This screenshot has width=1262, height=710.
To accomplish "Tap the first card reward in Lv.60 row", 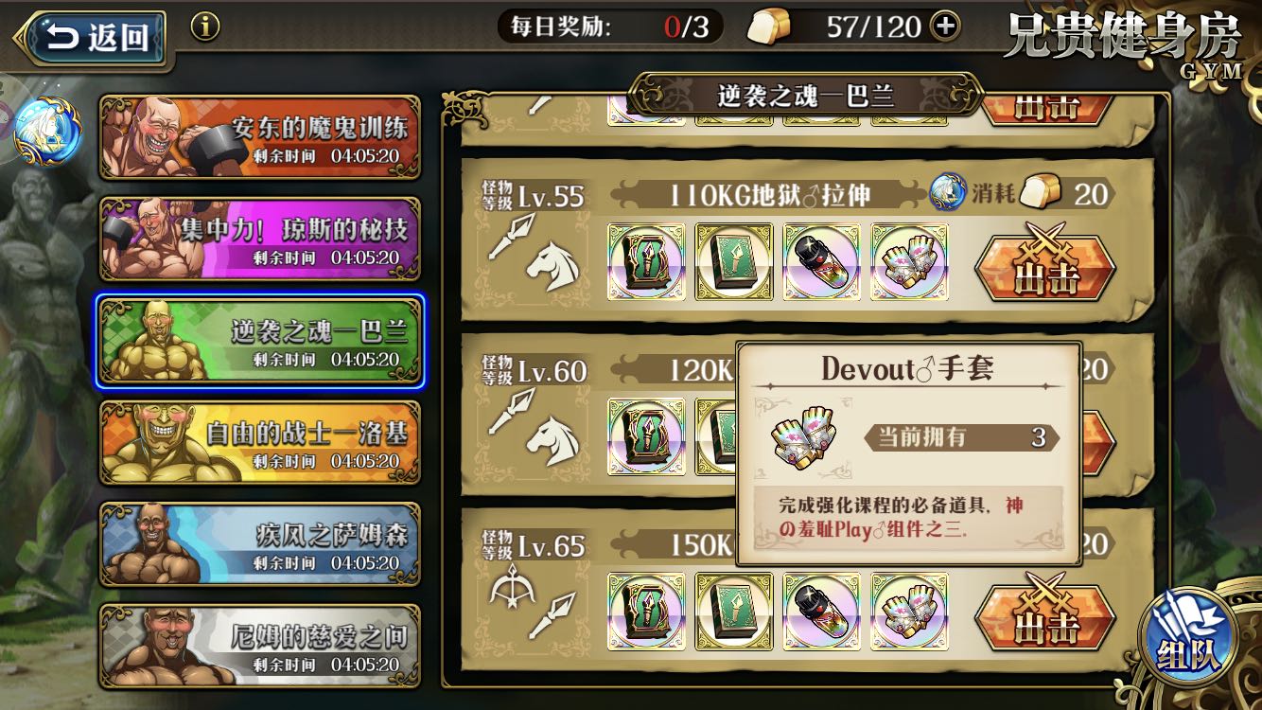I will click(646, 436).
